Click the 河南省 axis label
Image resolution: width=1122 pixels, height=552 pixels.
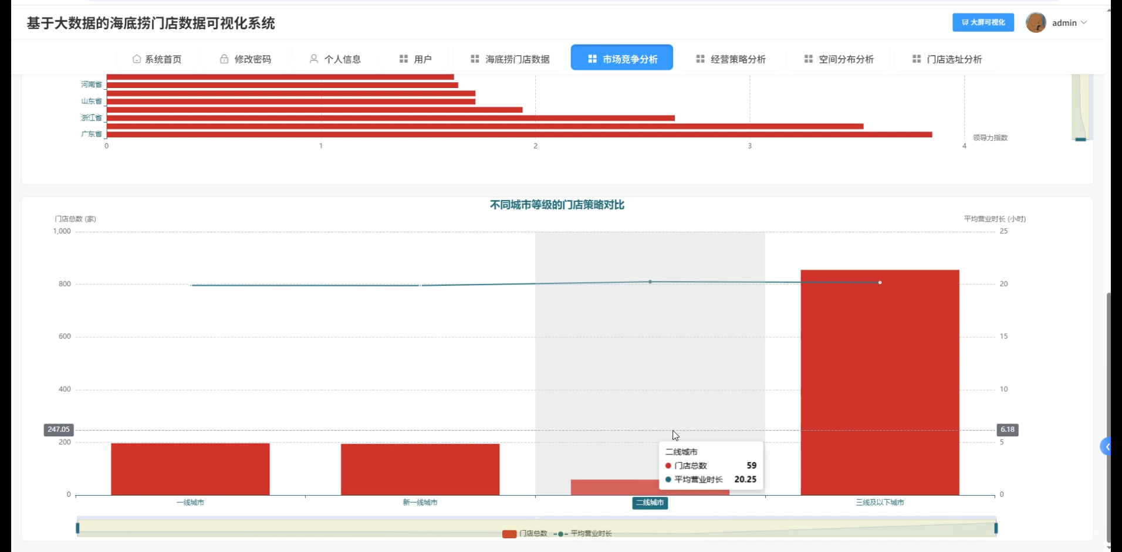click(x=92, y=84)
